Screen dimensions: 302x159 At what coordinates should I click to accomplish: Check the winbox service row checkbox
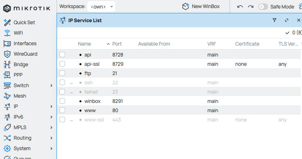pyautogui.click(x=62, y=101)
